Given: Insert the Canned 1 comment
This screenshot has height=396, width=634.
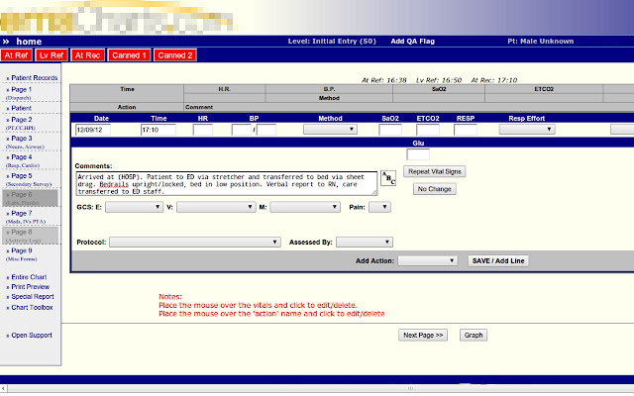Looking at the screenshot, I should pyautogui.click(x=130, y=55).
